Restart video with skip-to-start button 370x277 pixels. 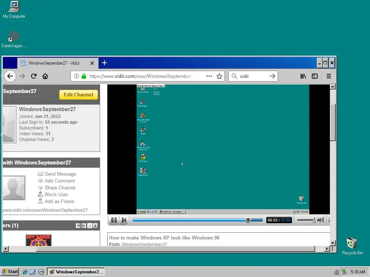click(x=124, y=220)
